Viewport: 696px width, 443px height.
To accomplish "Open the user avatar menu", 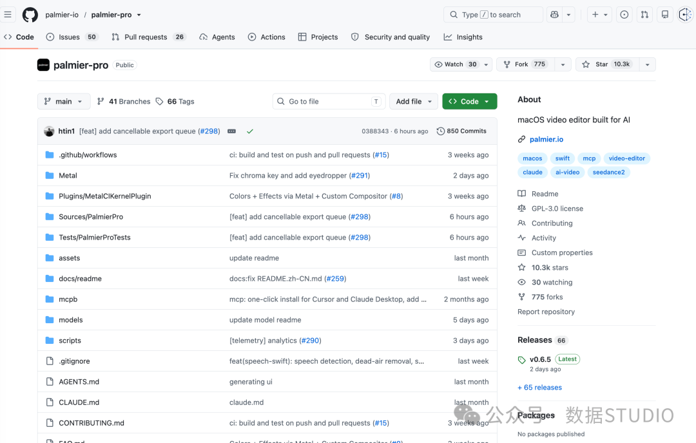I will point(685,15).
